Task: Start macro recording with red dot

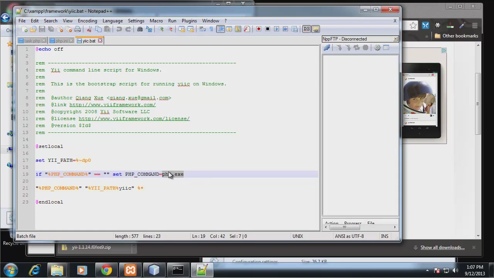Action: (x=259, y=29)
